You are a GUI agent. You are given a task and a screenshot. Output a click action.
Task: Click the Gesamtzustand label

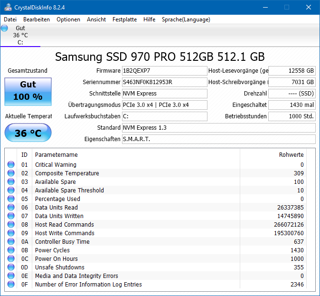click(x=28, y=71)
